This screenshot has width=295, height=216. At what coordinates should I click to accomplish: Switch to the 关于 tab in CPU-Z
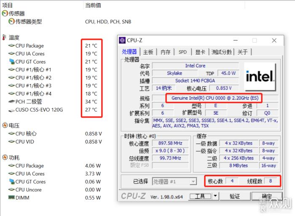coord(242,52)
